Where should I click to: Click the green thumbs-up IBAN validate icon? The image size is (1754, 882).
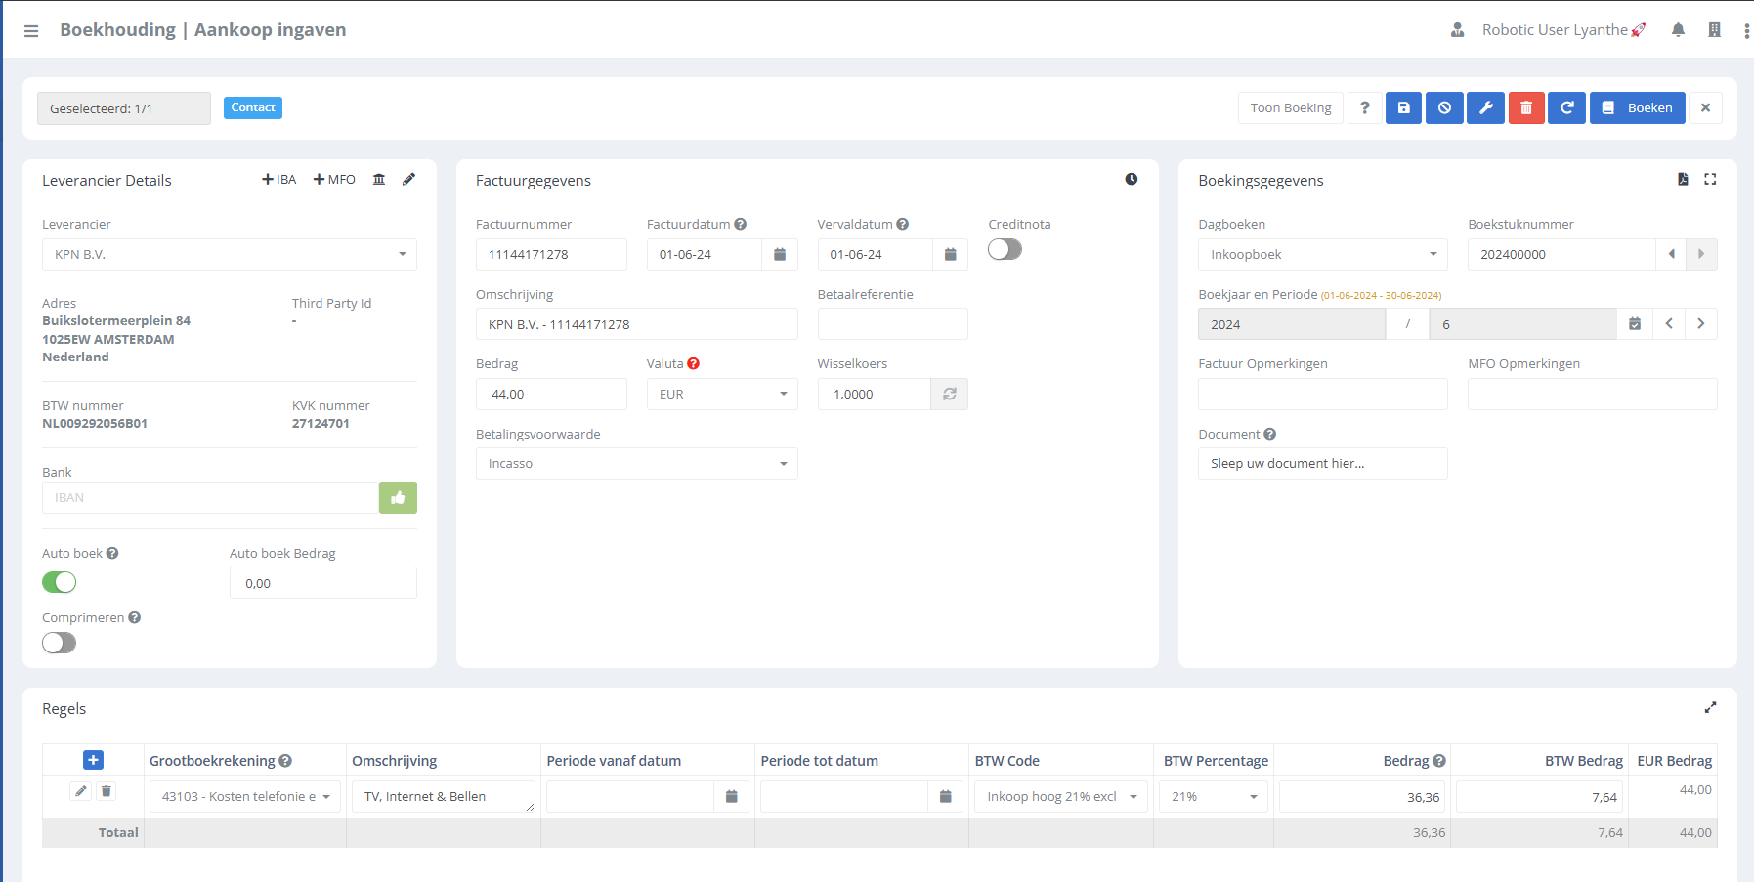398,498
